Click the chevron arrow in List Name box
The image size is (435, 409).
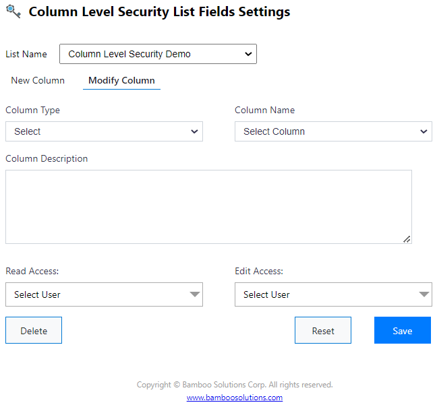pyautogui.click(x=248, y=54)
